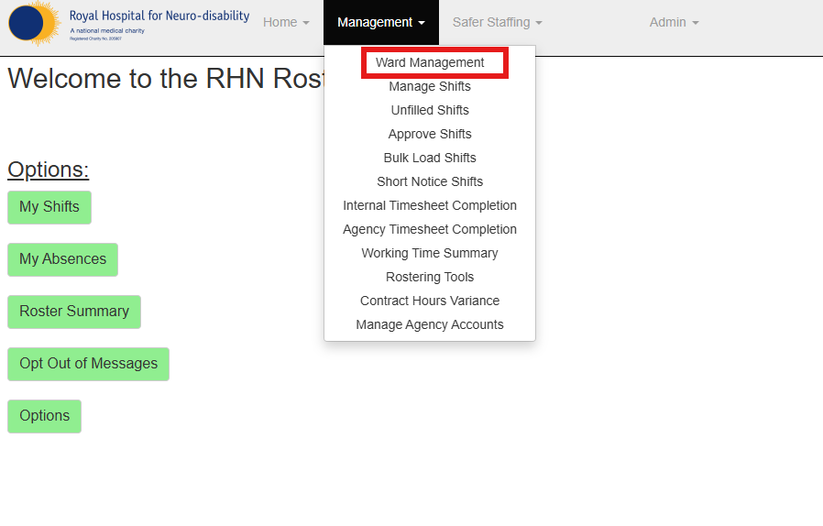Choose Manage Agency Accounts

pos(430,324)
